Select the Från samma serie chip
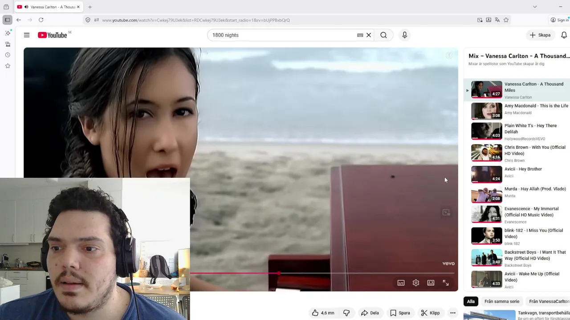570x320 pixels. [x=502, y=301]
